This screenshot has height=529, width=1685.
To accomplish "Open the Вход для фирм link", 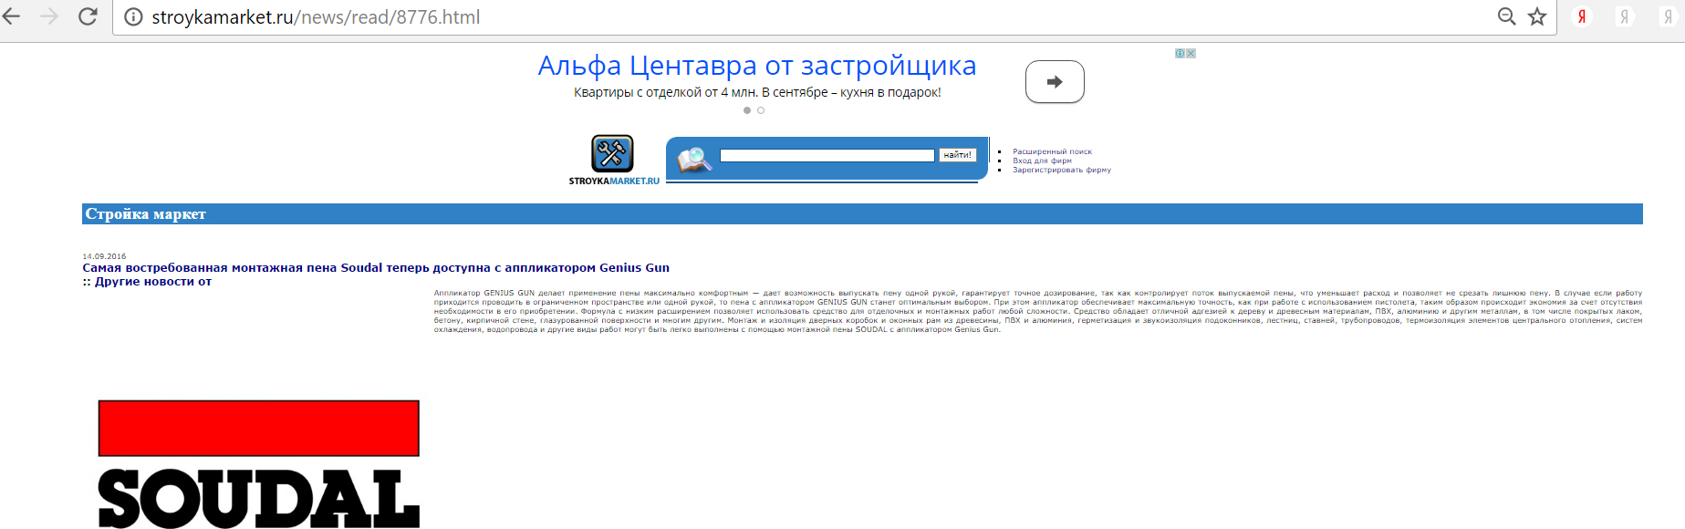I will (x=1042, y=161).
